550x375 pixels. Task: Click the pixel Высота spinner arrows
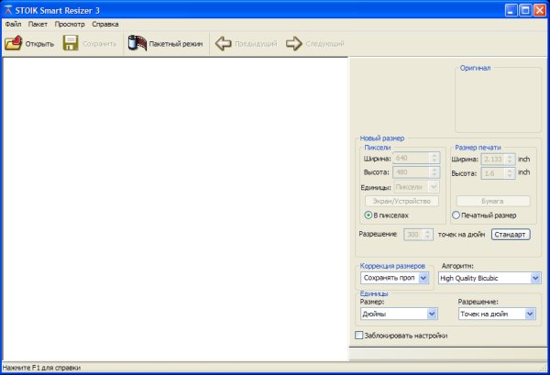434,172
